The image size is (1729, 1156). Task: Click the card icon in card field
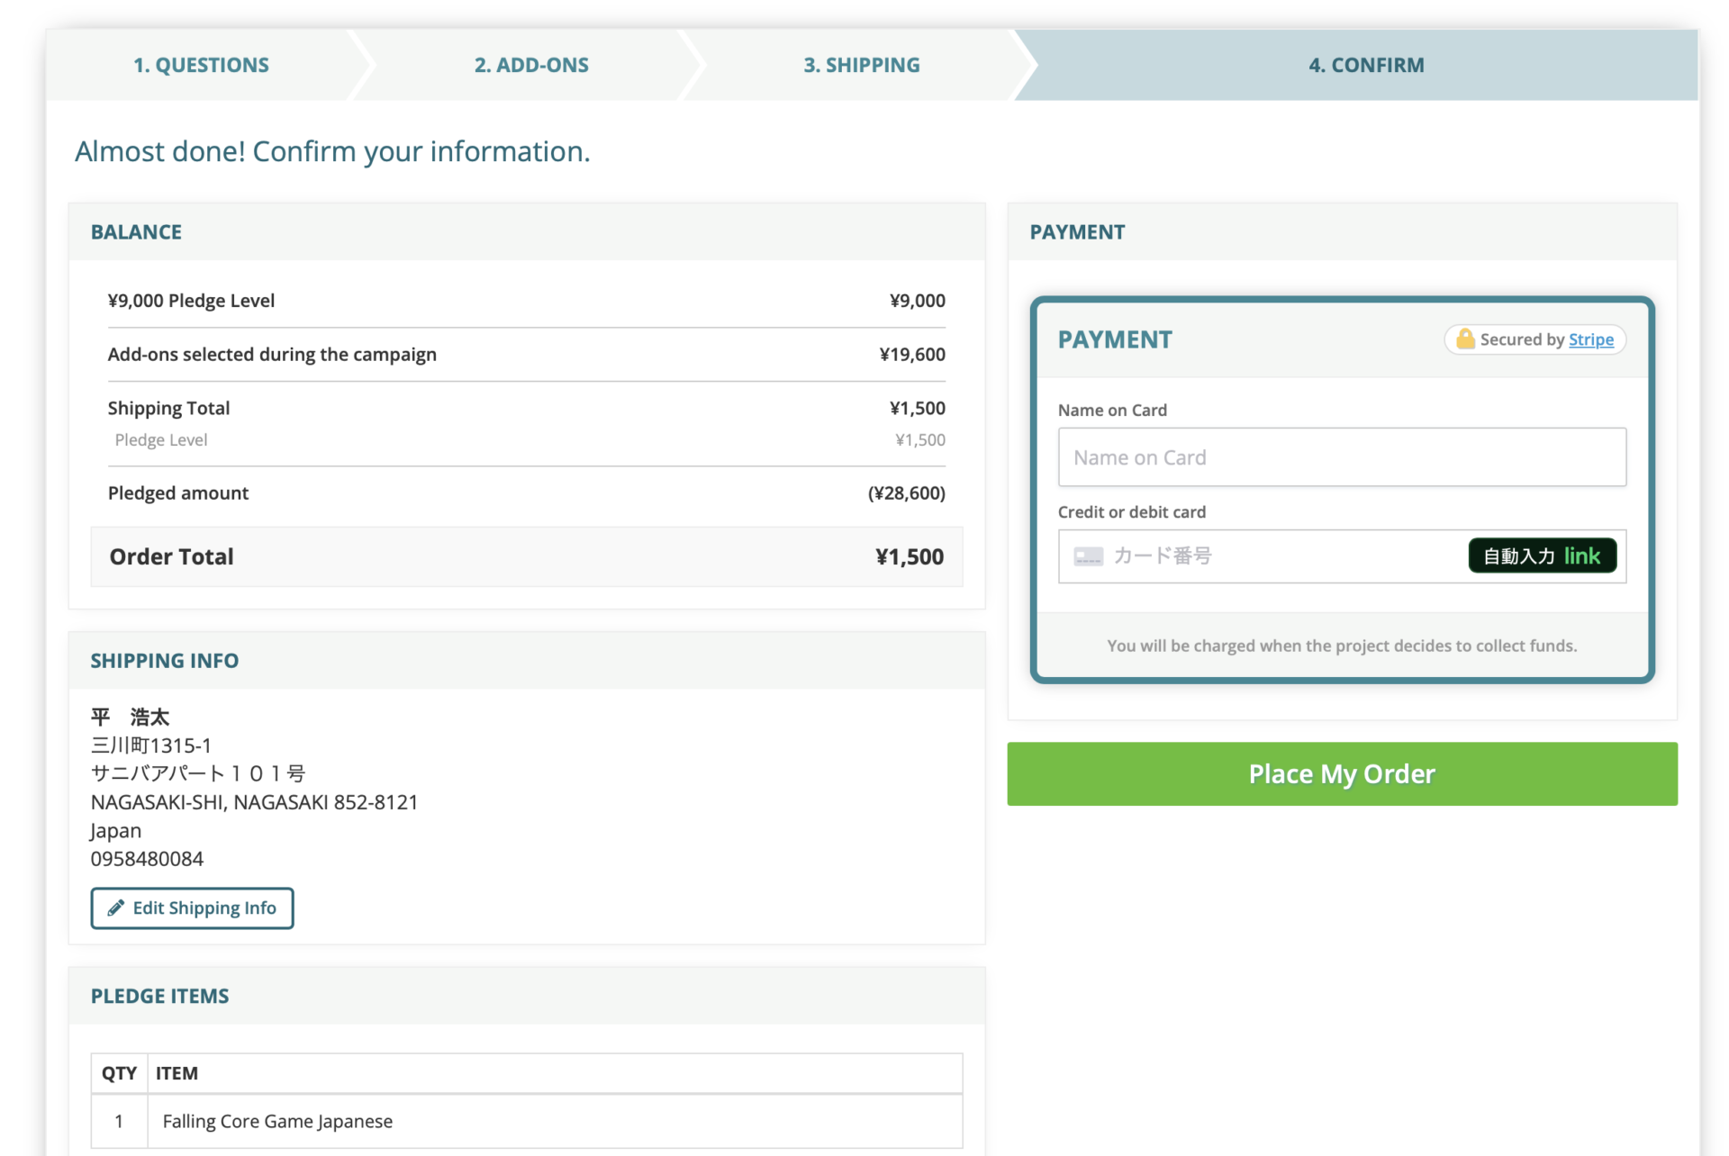pyautogui.click(x=1088, y=556)
